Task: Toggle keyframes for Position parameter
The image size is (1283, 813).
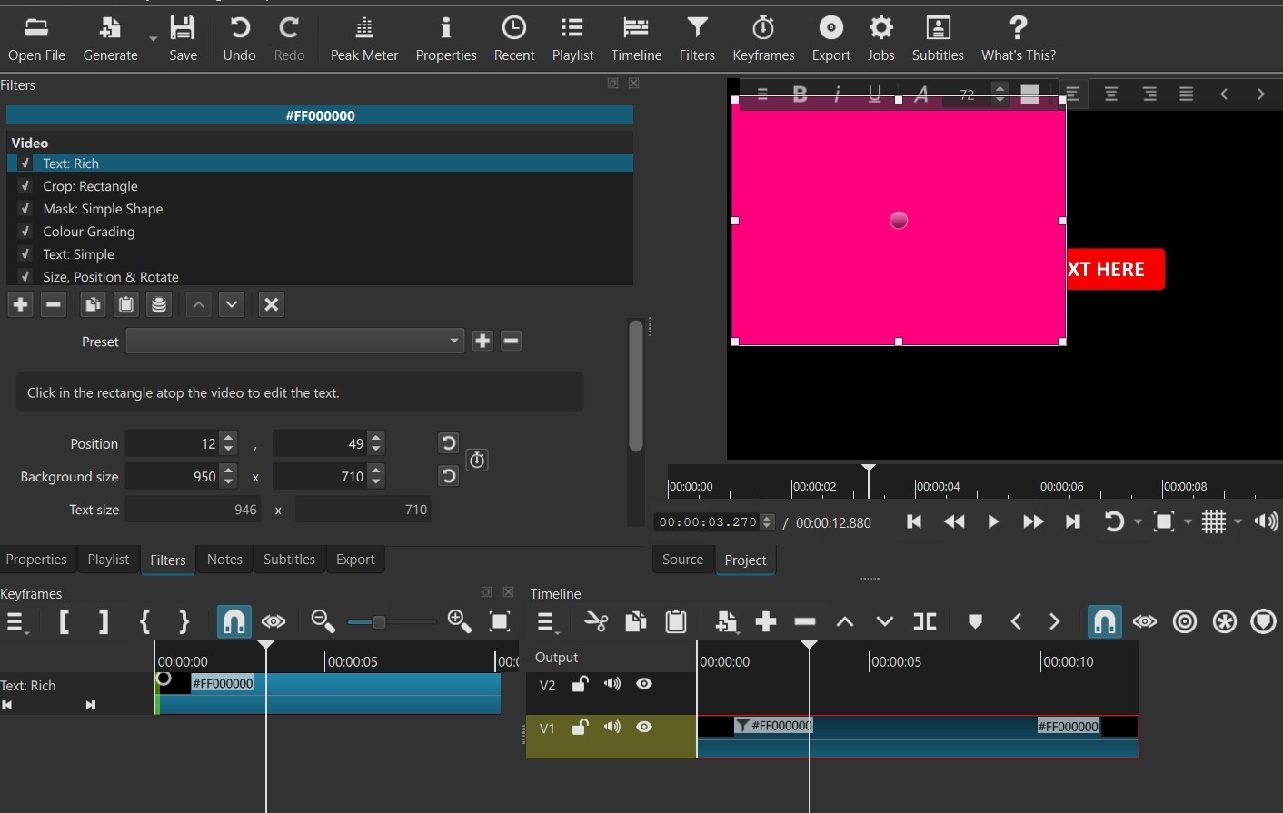Action: pos(477,460)
